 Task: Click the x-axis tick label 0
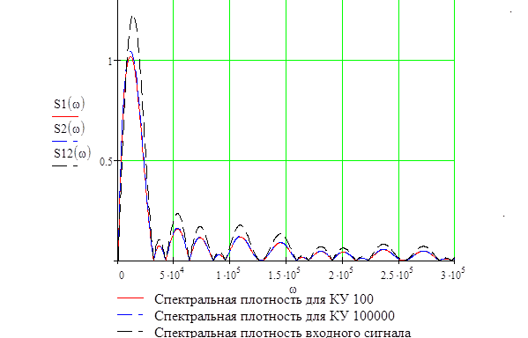122,276
